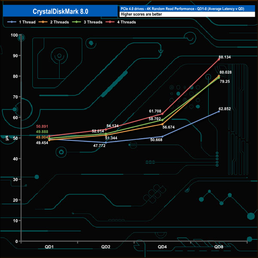Click the 49.454 white label at QD1
This screenshot has height=258, width=258.
coord(42,143)
